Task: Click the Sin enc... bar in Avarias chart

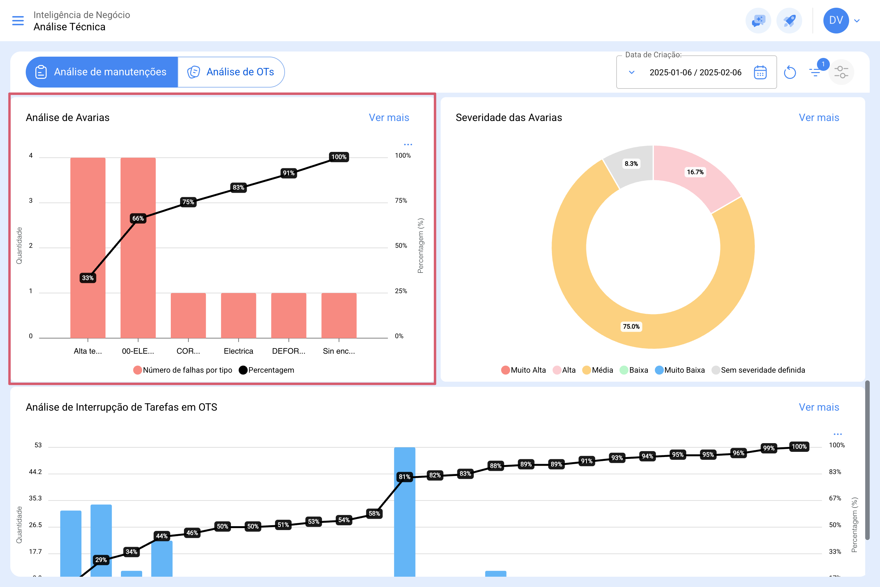Action: click(339, 316)
